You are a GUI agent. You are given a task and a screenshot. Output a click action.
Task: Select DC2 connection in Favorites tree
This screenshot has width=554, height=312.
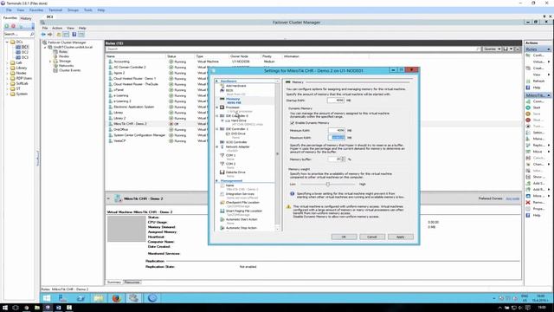click(x=25, y=52)
